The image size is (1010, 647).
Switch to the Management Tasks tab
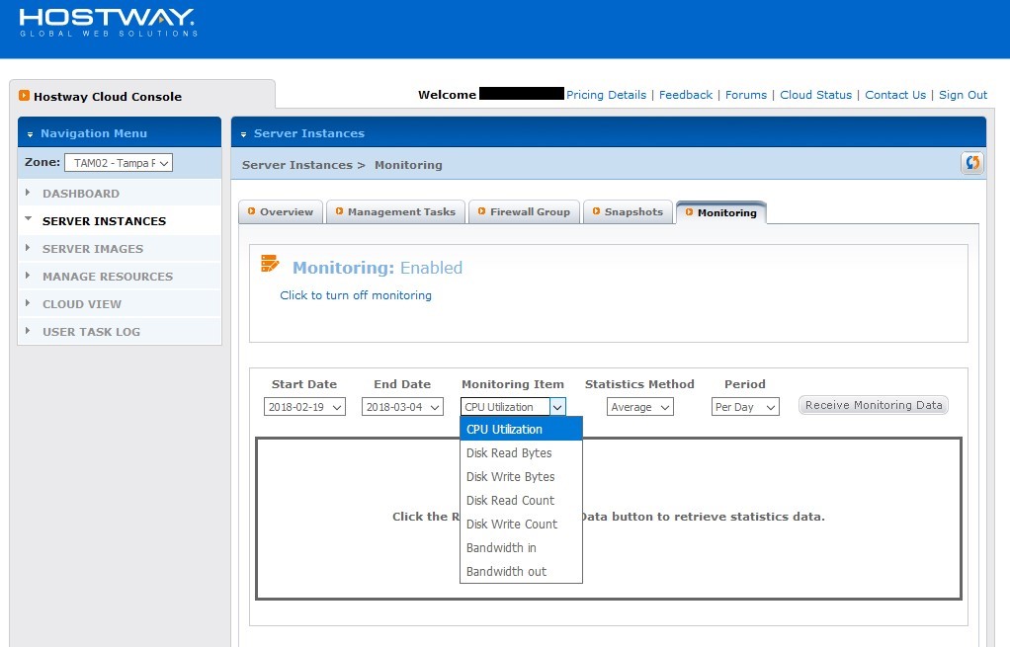tap(396, 211)
